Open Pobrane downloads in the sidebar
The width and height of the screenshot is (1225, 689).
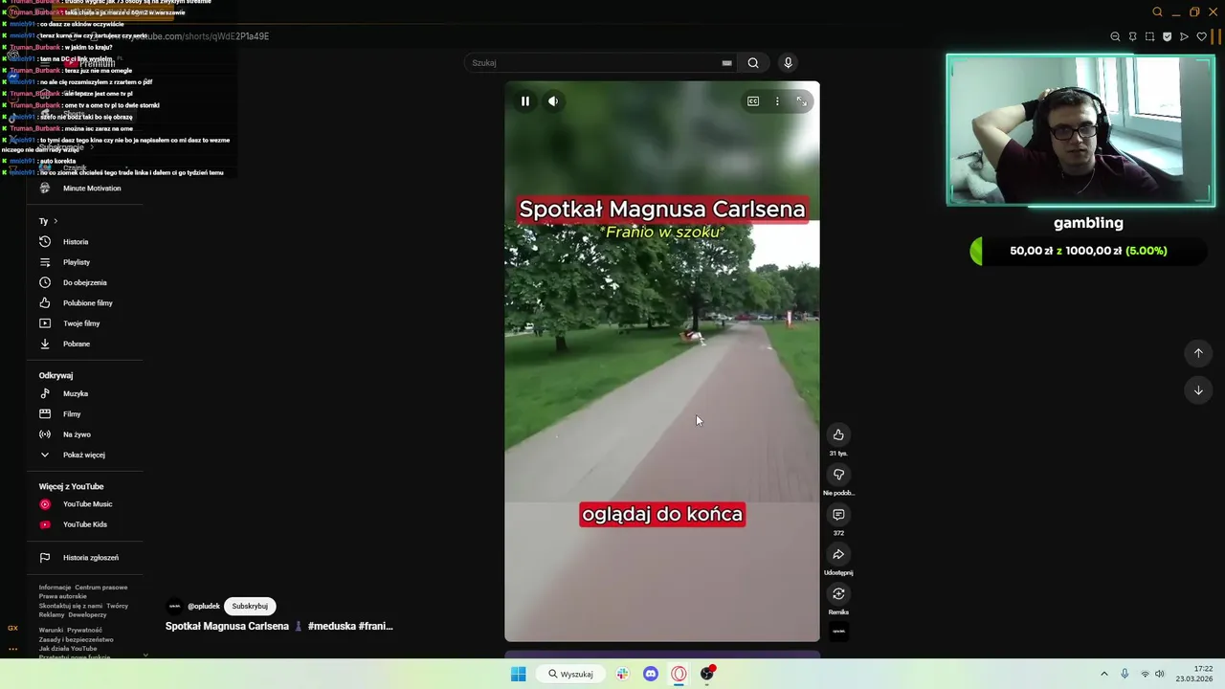(77, 344)
